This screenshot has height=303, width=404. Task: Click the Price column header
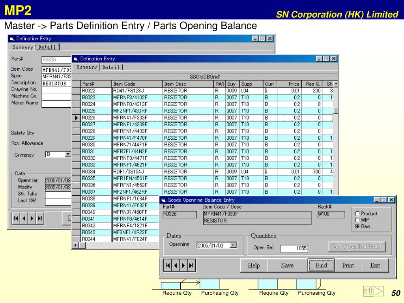click(289, 84)
